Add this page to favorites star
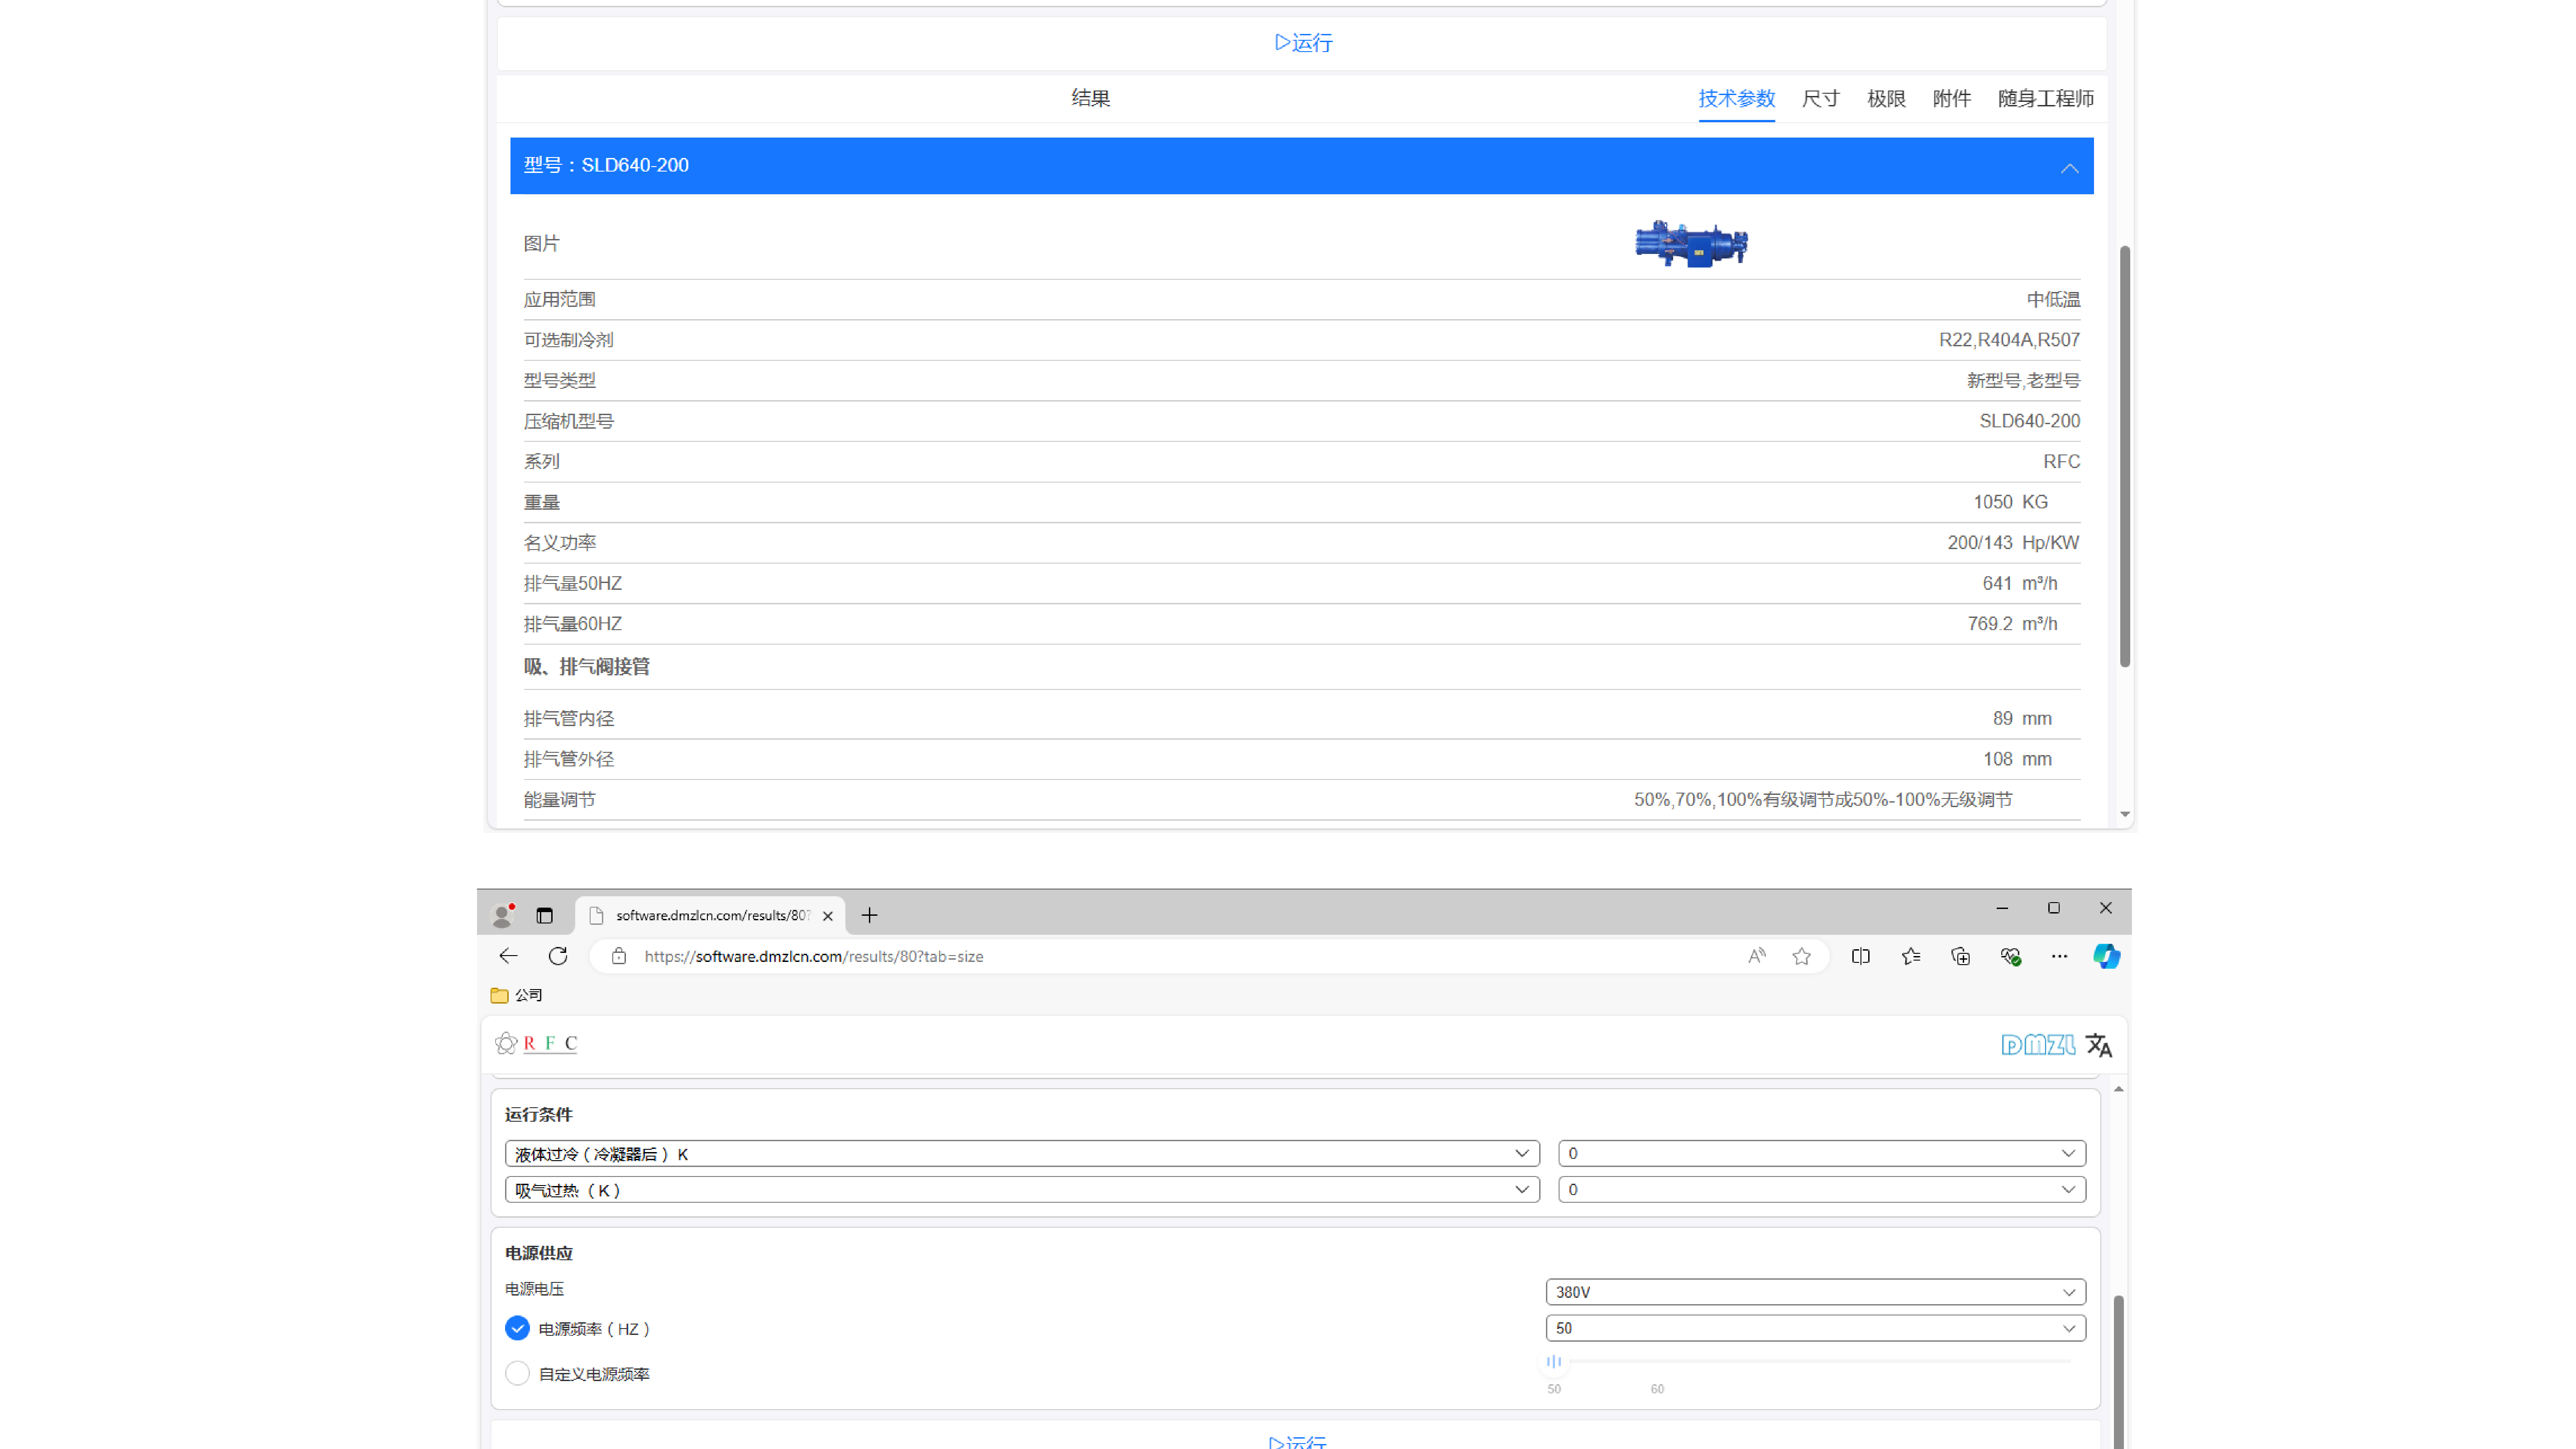 [1801, 956]
